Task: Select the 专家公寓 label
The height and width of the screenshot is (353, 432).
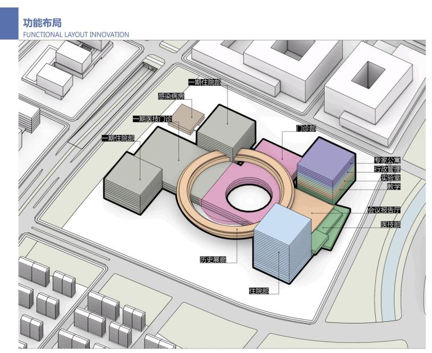Action: [x=387, y=161]
